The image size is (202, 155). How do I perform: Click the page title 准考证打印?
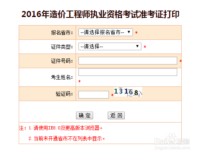pyautogui.click(x=159, y=14)
